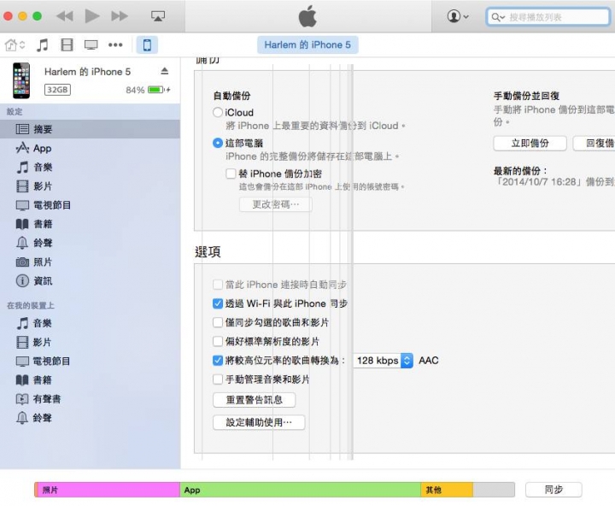Image resolution: width=615 pixels, height=506 pixels.
Task: Toggle 將較高位元率的歌曲轉換為 checkbox
Action: pos(218,361)
